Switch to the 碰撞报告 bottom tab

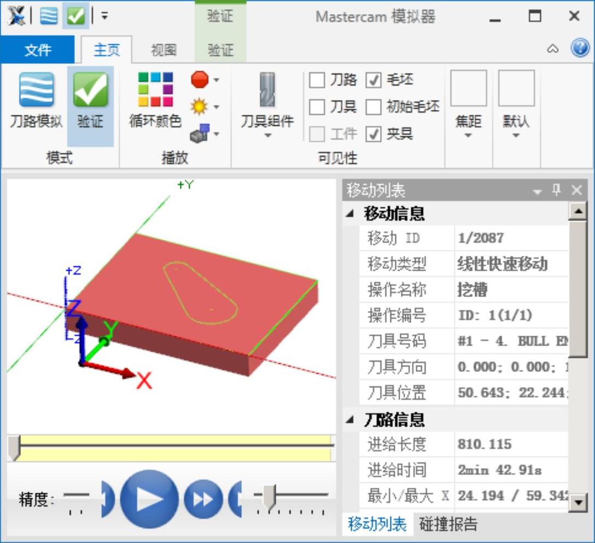click(448, 524)
